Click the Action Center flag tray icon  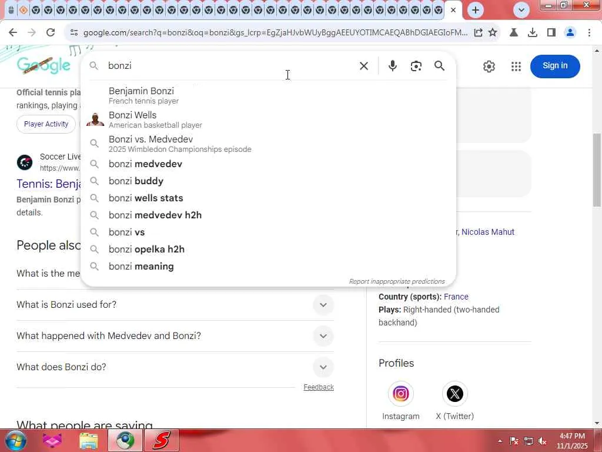514,441
